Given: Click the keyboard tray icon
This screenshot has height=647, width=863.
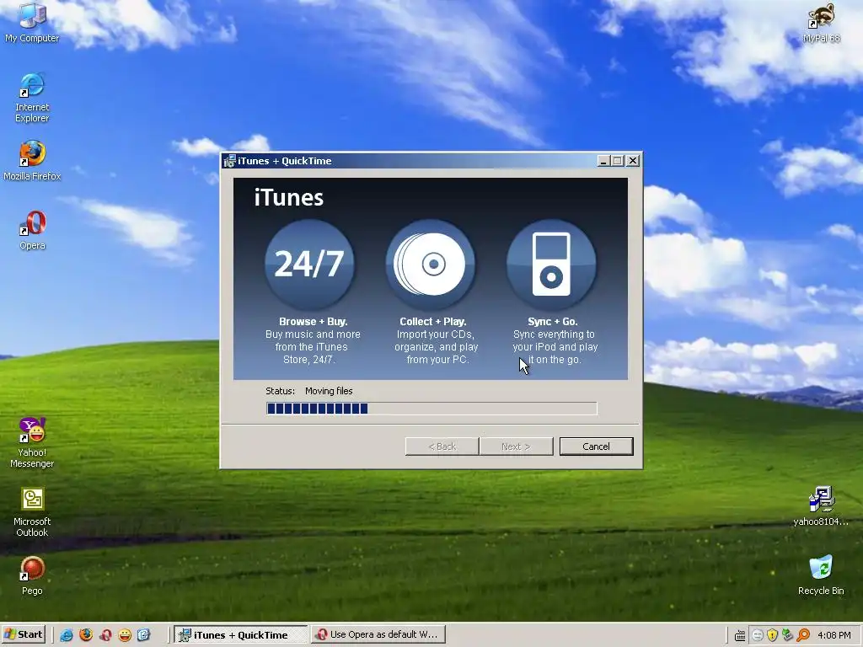Looking at the screenshot, I should (x=740, y=635).
